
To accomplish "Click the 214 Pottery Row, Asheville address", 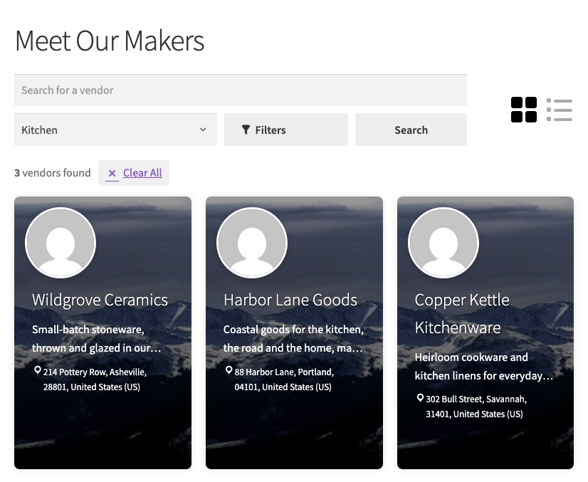I will pyautogui.click(x=95, y=379).
